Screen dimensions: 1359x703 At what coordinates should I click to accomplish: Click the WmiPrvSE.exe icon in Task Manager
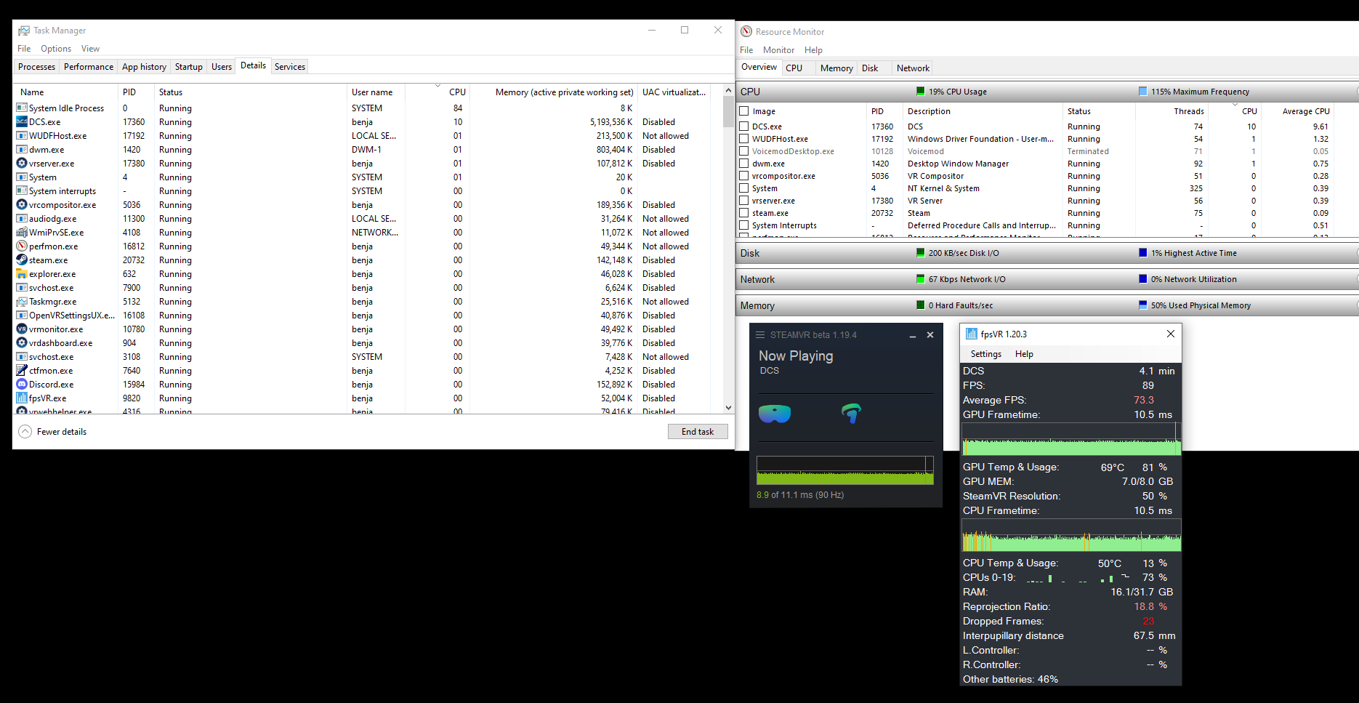click(x=22, y=233)
